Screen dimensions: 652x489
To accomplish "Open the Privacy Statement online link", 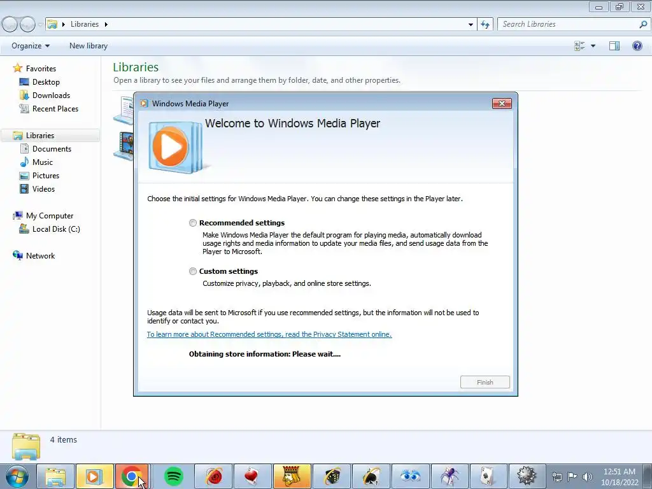I will [269, 334].
